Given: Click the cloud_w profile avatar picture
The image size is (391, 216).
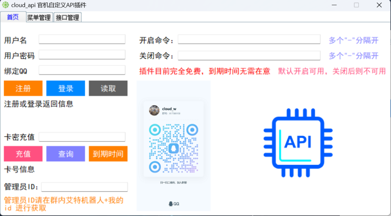Looking at the screenshot, I should click(154, 110).
